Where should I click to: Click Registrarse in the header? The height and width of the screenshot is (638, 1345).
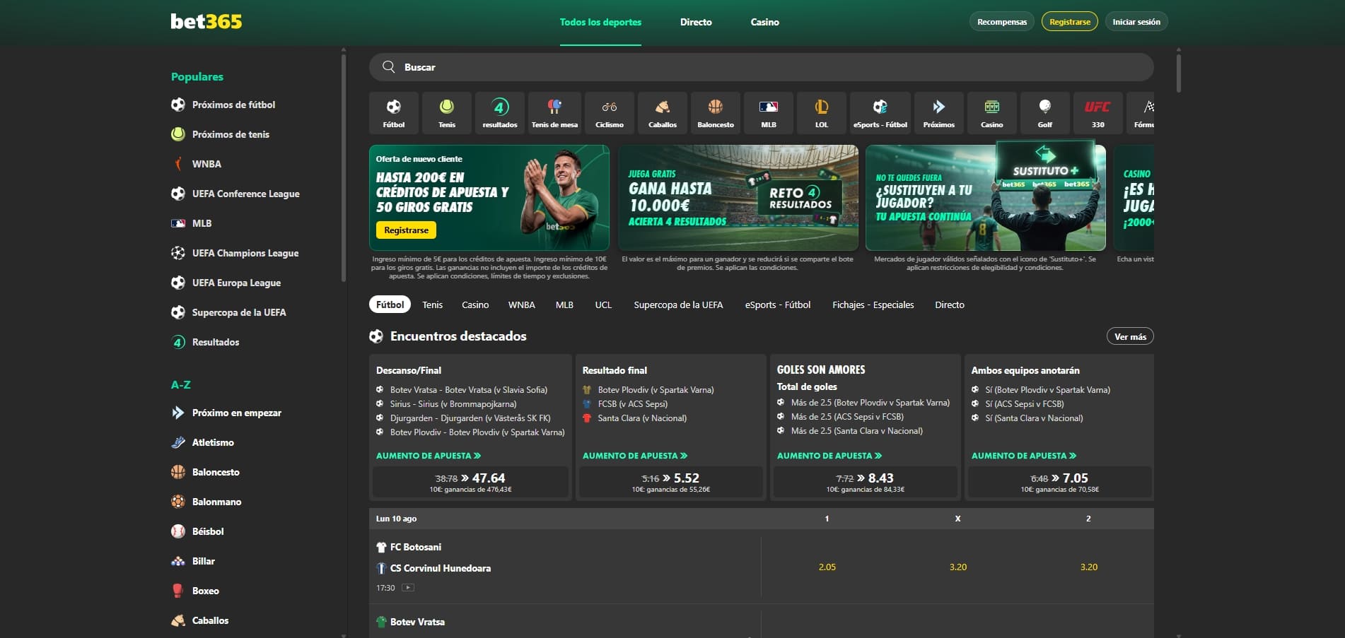pyautogui.click(x=1069, y=22)
